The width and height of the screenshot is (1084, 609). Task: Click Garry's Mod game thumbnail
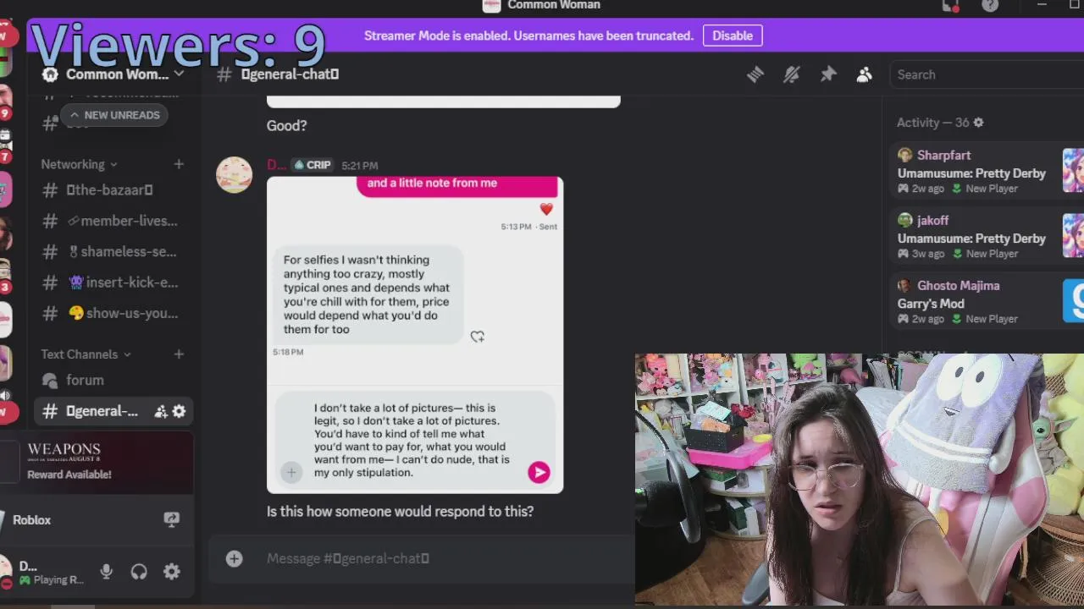[x=1074, y=301]
